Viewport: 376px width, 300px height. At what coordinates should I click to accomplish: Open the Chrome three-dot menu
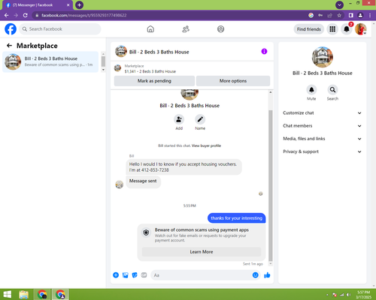click(370, 16)
